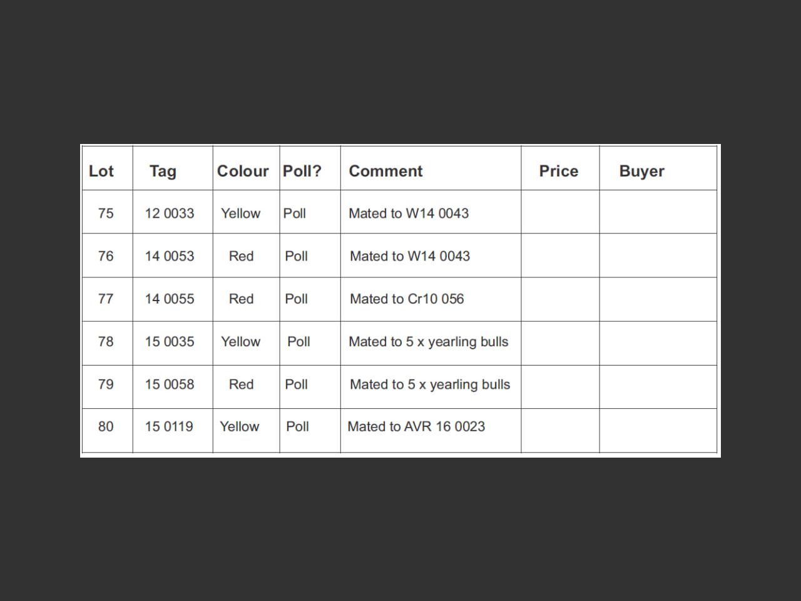This screenshot has height=601, width=801.
Task: Select tag 12 0033 cell
Action: (170, 213)
